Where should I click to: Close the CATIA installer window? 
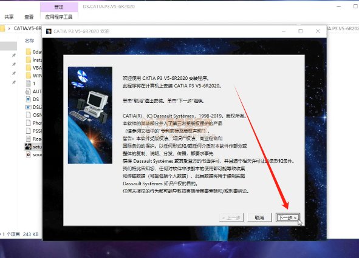[318, 31]
